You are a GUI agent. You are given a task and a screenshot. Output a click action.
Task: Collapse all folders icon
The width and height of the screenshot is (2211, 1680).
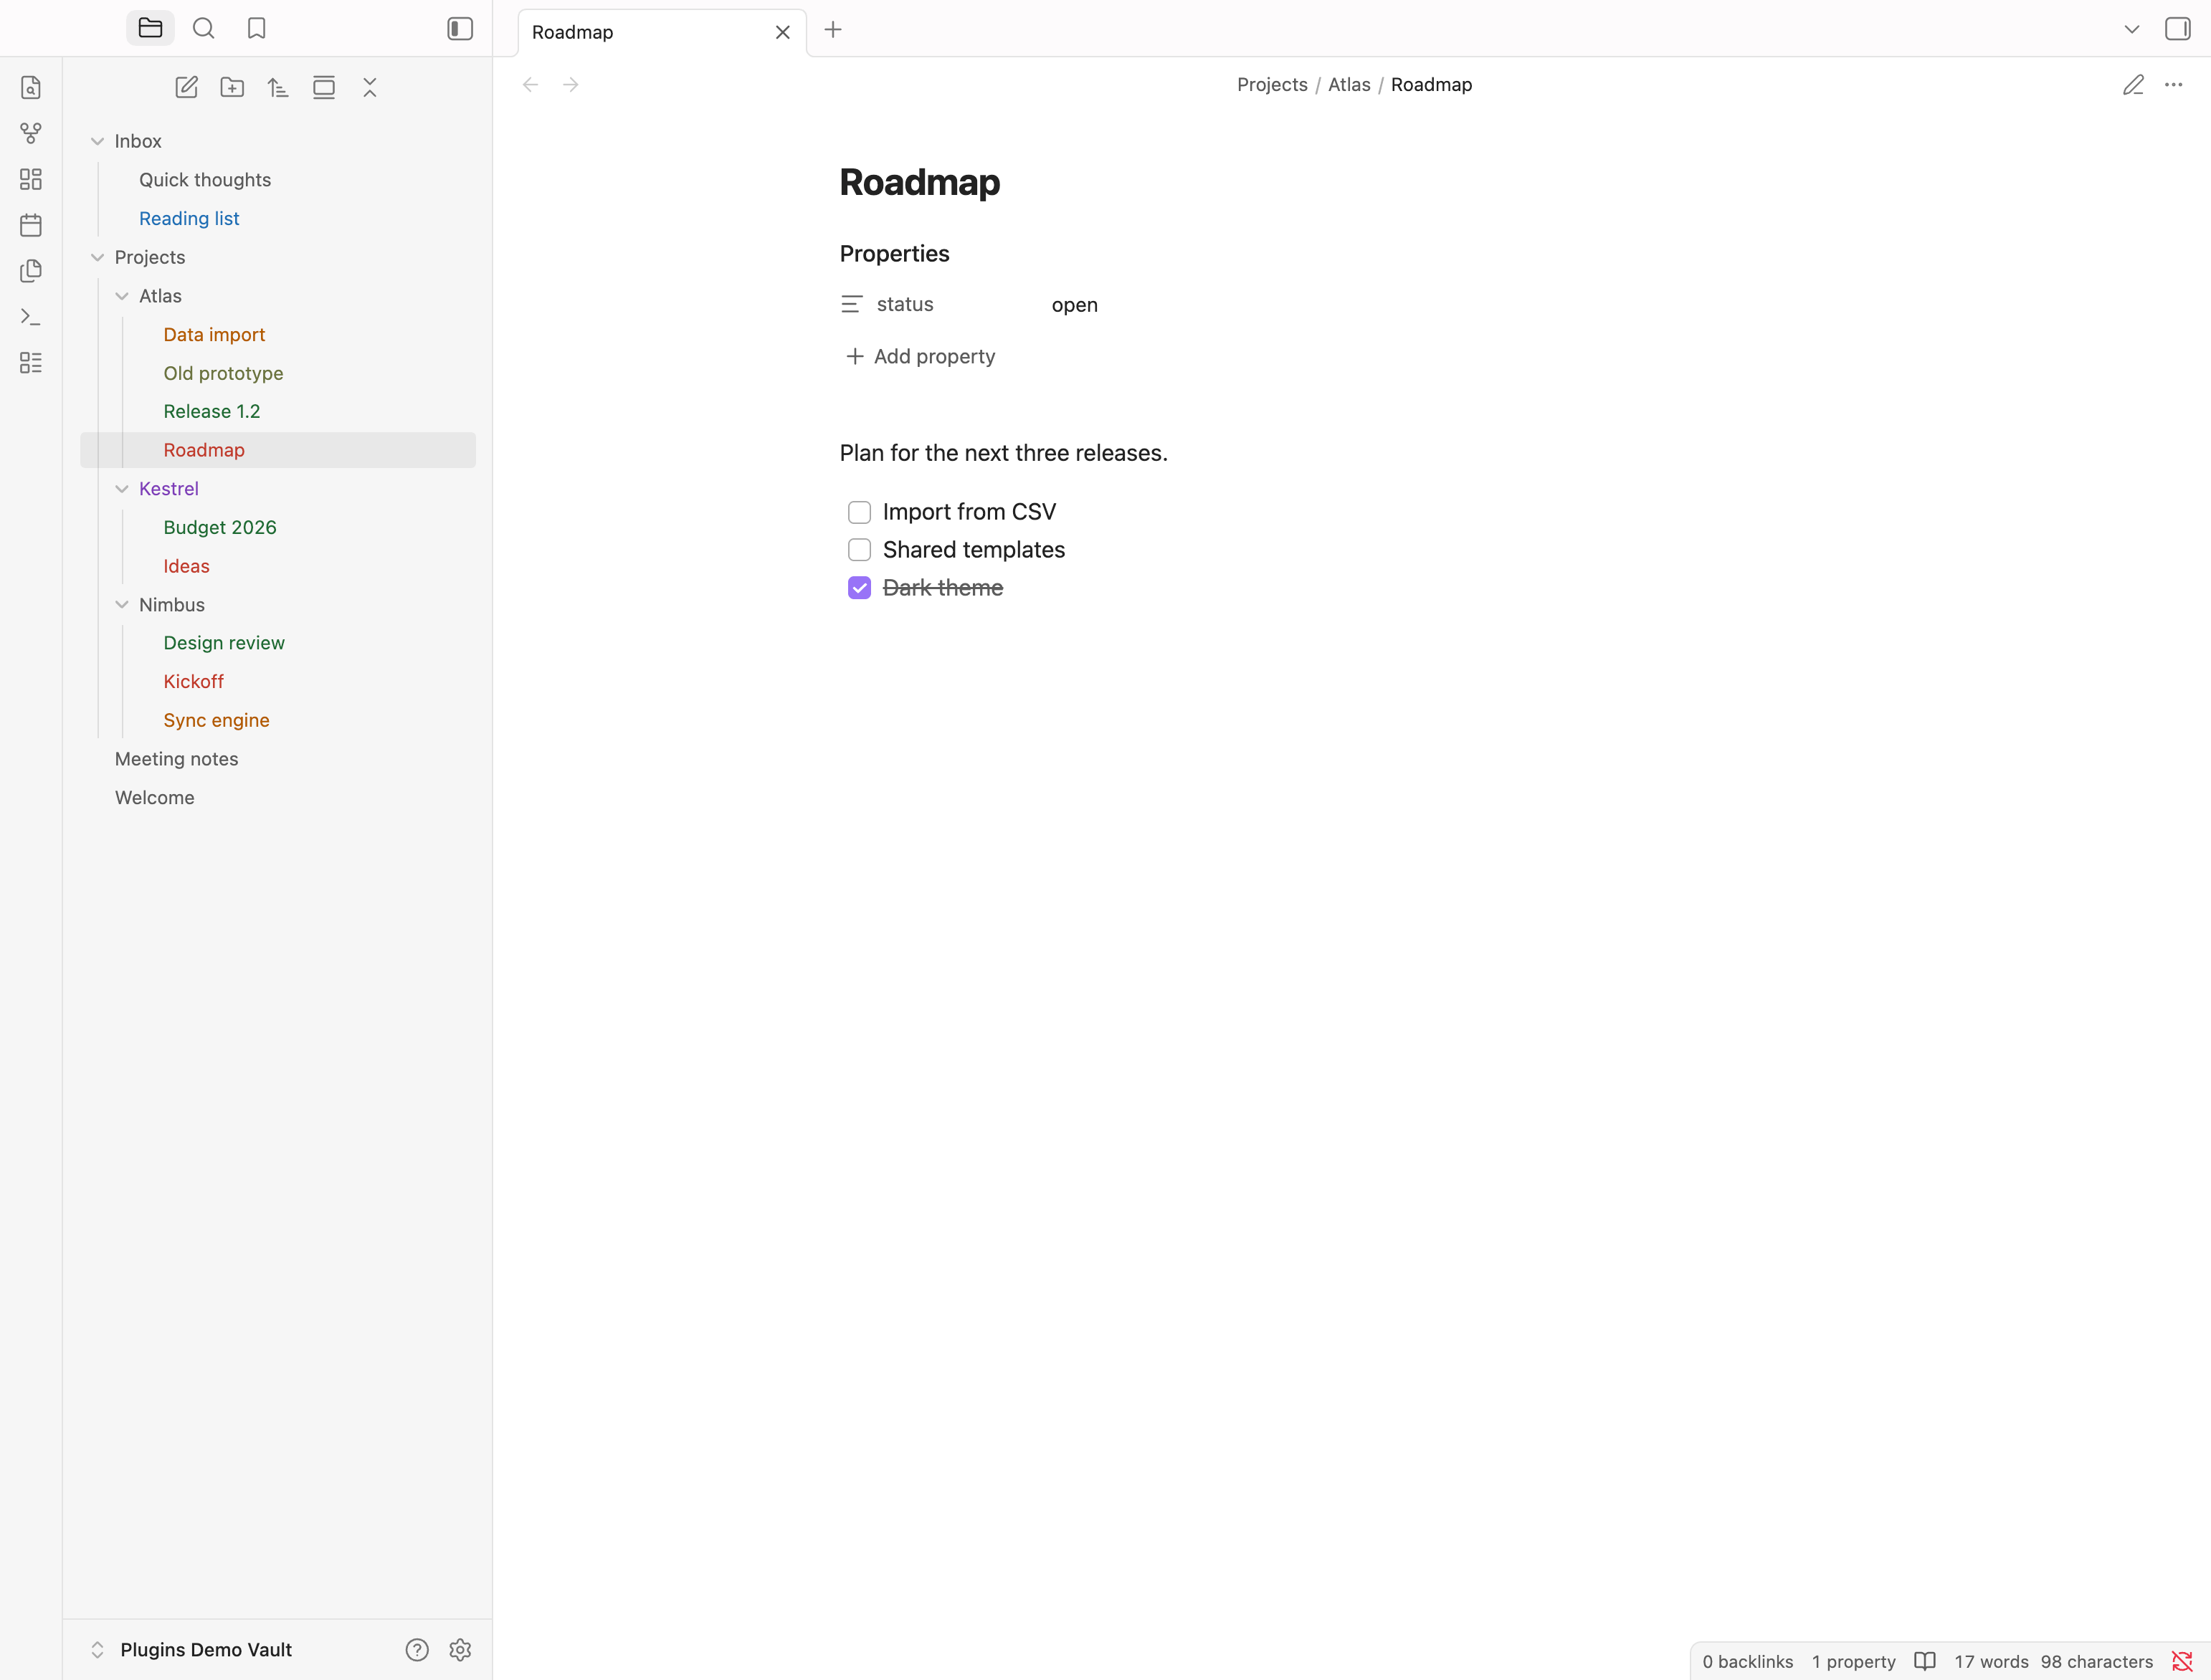pos(370,88)
